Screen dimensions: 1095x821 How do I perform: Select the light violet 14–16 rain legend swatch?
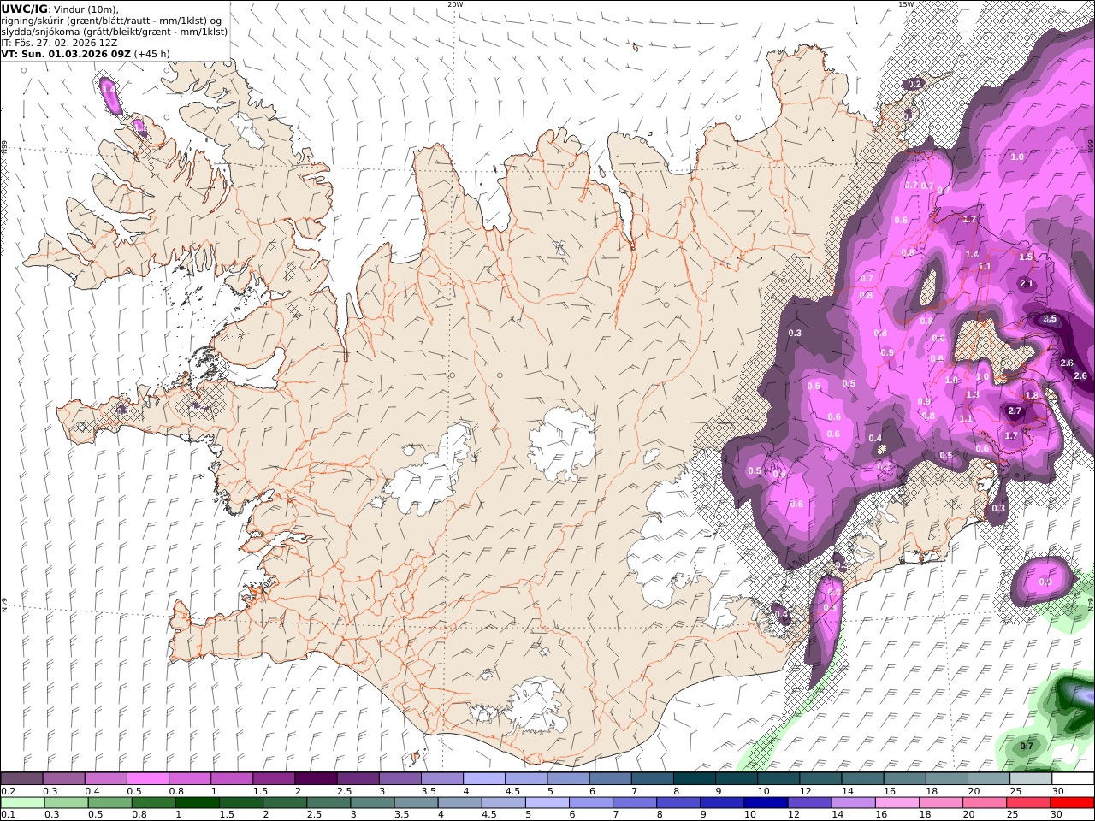(852, 803)
